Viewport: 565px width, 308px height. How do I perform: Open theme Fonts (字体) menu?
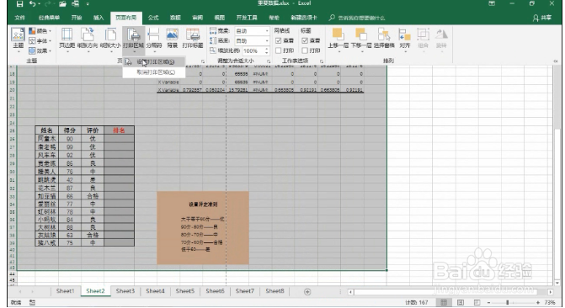tap(40, 40)
